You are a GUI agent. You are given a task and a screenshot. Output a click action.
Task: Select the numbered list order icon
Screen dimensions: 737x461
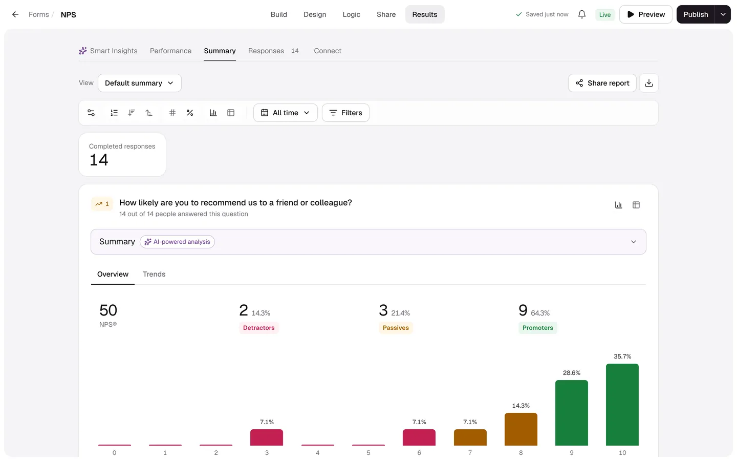114,113
